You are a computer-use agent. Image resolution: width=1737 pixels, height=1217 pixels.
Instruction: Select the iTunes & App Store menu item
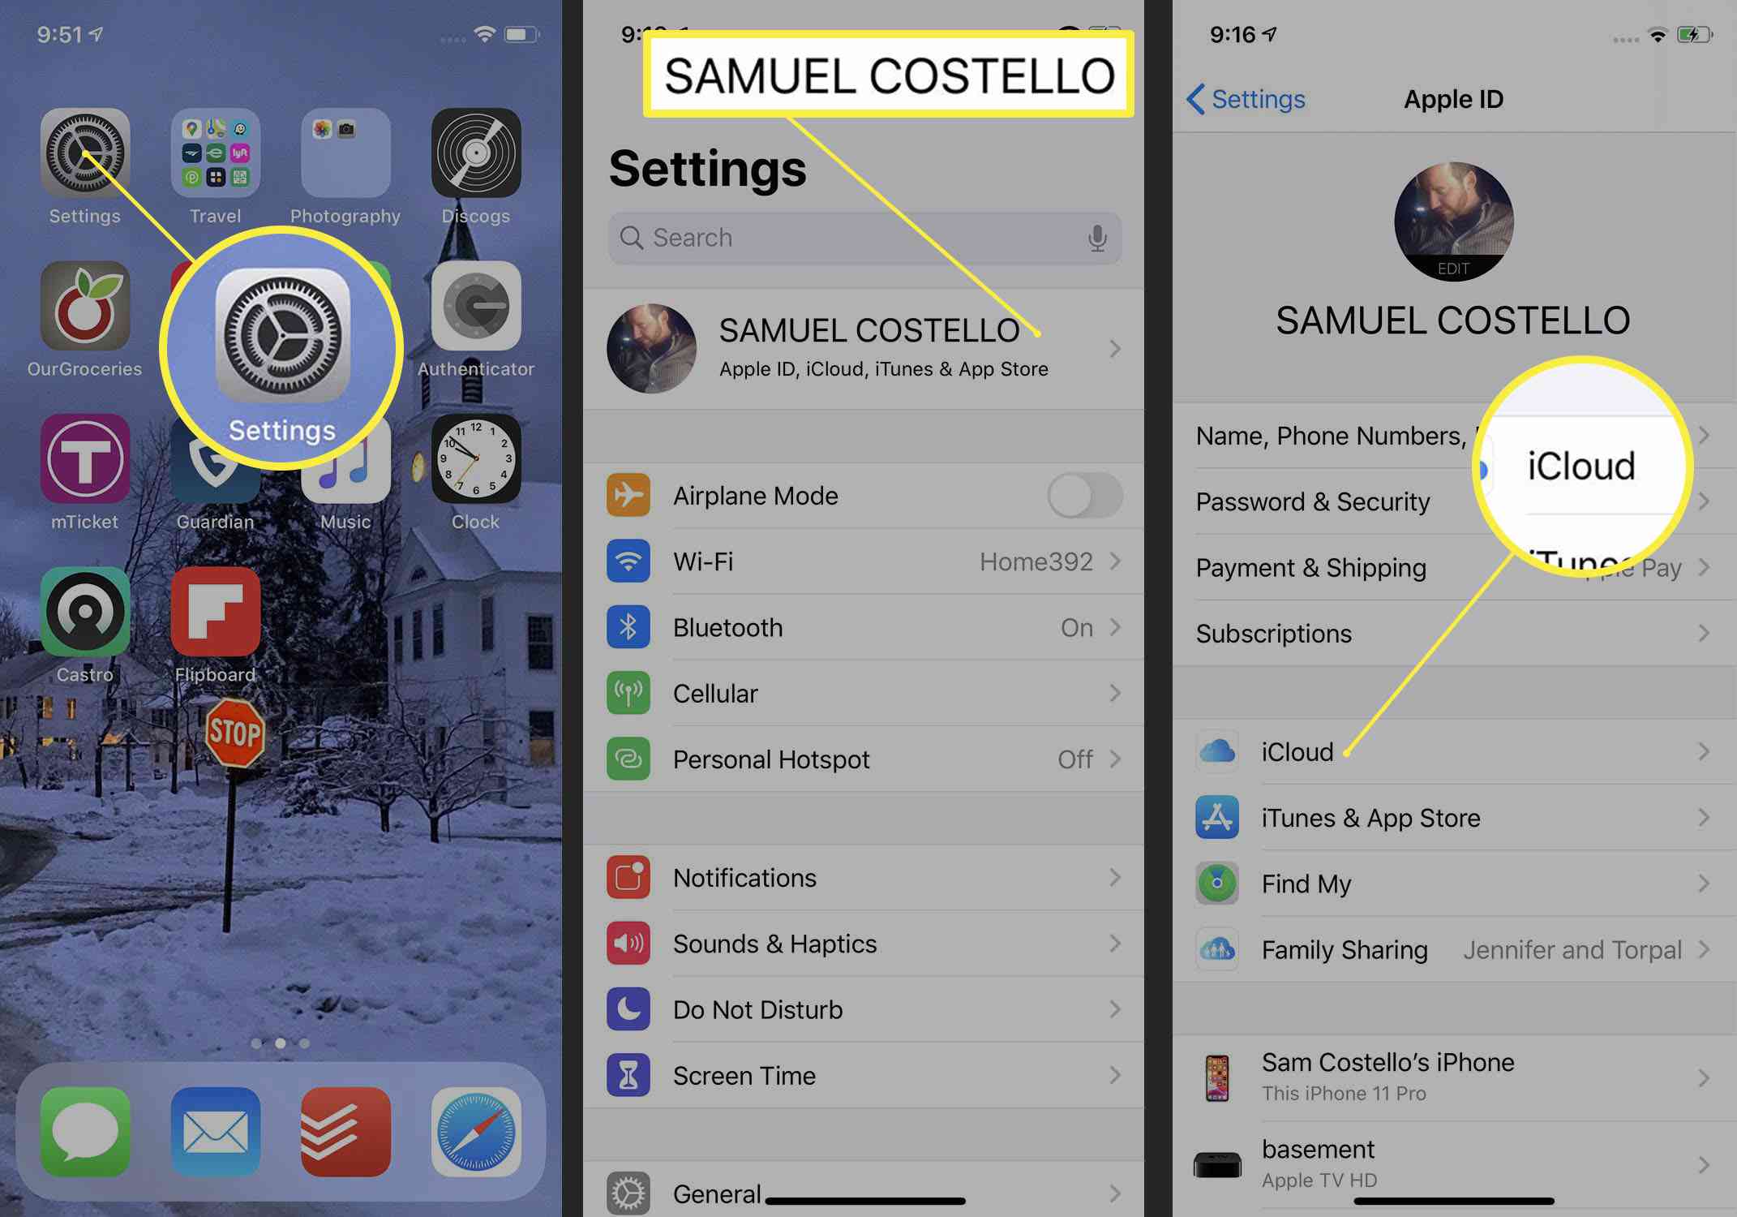(1448, 819)
